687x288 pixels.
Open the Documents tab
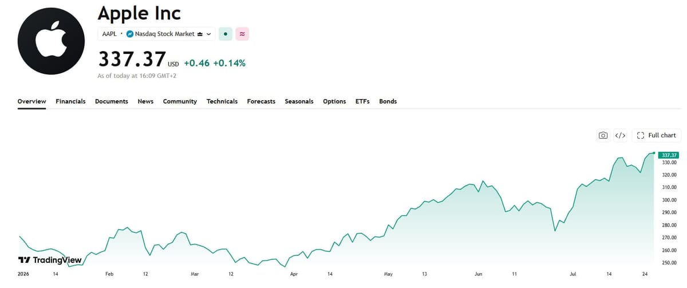click(x=112, y=101)
